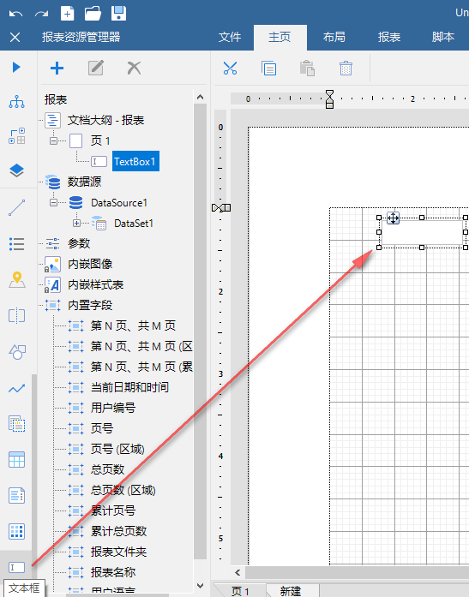Select the 内嵌样式表 node
The height and width of the screenshot is (597, 469).
96,284
